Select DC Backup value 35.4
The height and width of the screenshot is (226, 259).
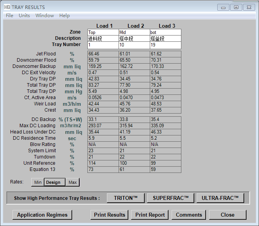click(x=165, y=119)
